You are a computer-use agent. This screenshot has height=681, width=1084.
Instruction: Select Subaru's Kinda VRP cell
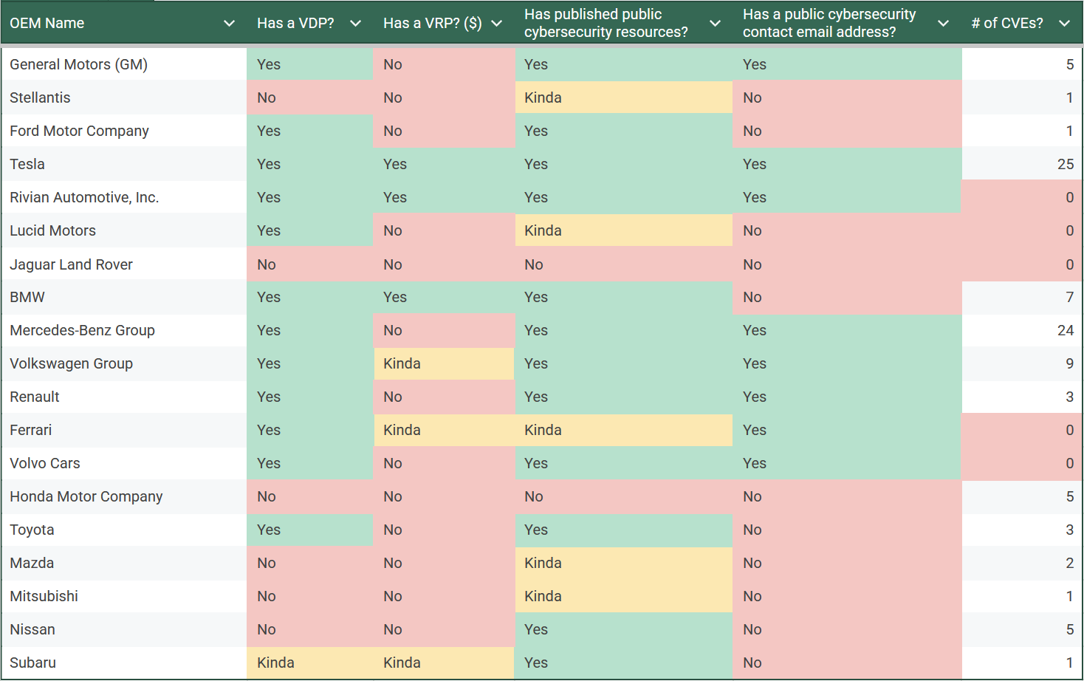coord(444,663)
